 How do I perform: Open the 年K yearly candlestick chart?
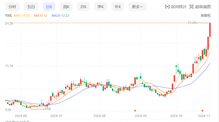coord(119,7)
